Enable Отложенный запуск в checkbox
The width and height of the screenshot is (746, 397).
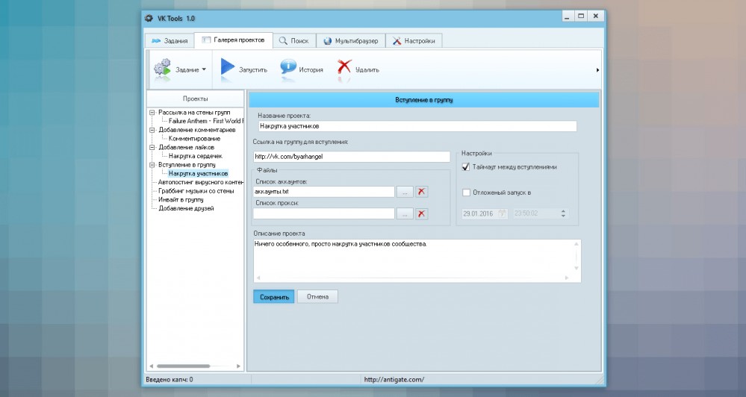[466, 193]
